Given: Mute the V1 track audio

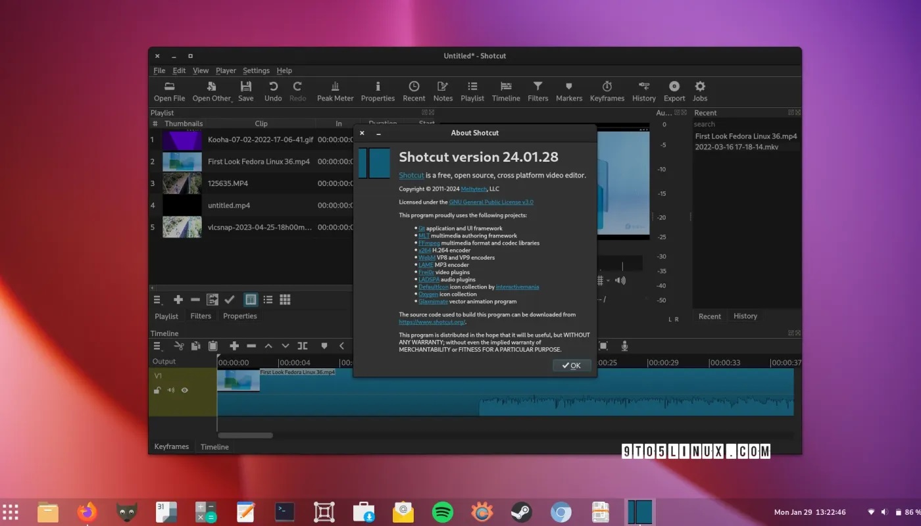Looking at the screenshot, I should click(x=171, y=391).
